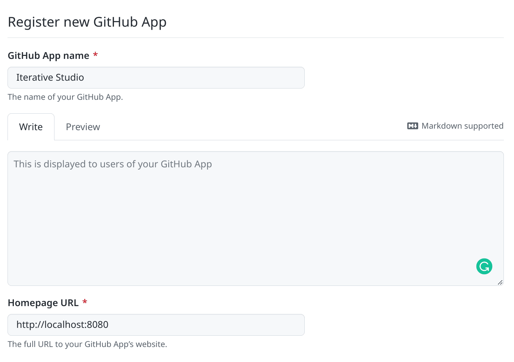The height and width of the screenshot is (362, 514).
Task: Switch to the Preview tab
Action: pyautogui.click(x=83, y=127)
